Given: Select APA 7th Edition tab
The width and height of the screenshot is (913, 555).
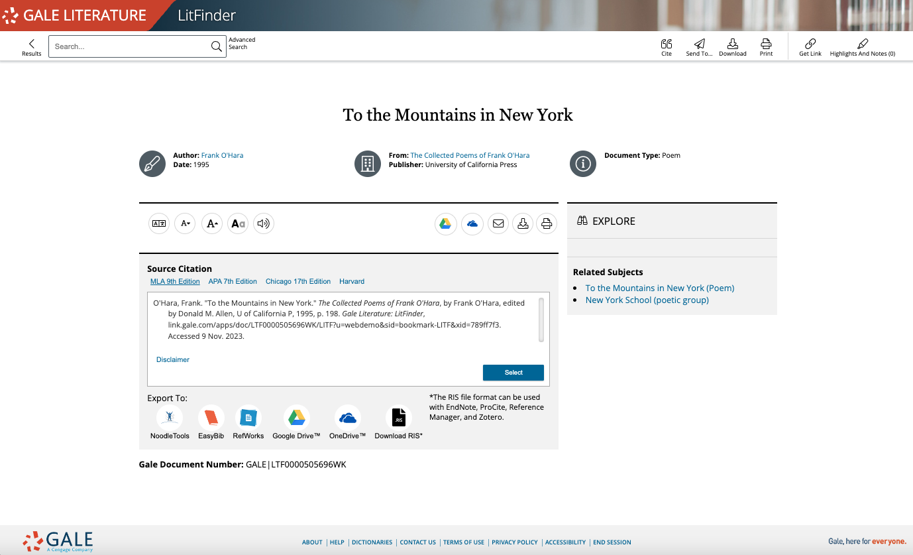Looking at the screenshot, I should 233,281.
